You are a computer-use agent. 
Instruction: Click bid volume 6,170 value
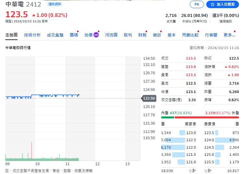tap(166, 147)
